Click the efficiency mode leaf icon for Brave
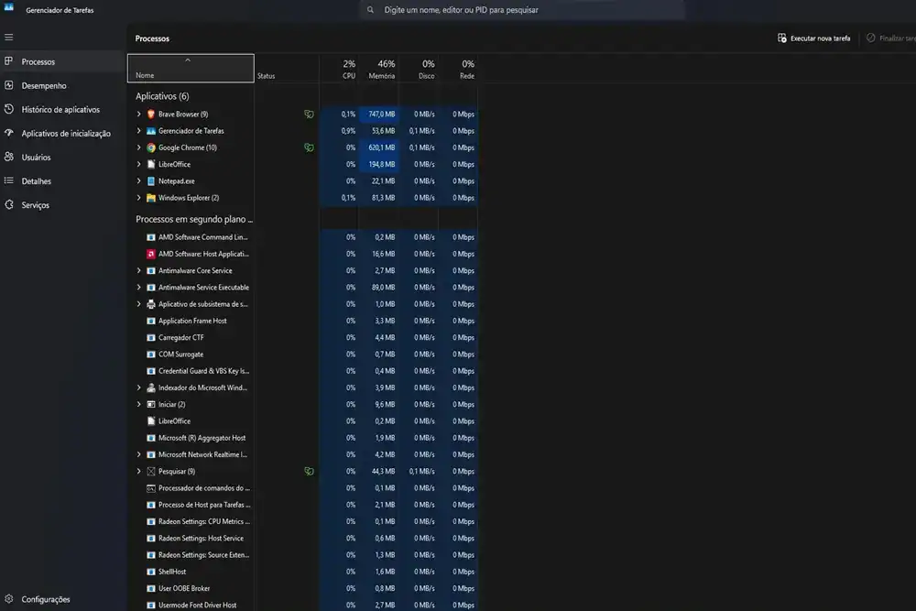Image resolution: width=916 pixels, height=611 pixels. (x=310, y=115)
